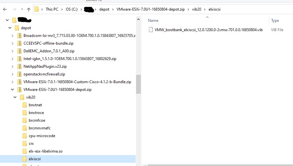Collapse the depot folder in tree
The height and width of the screenshot is (166, 293).
coord(10,28)
